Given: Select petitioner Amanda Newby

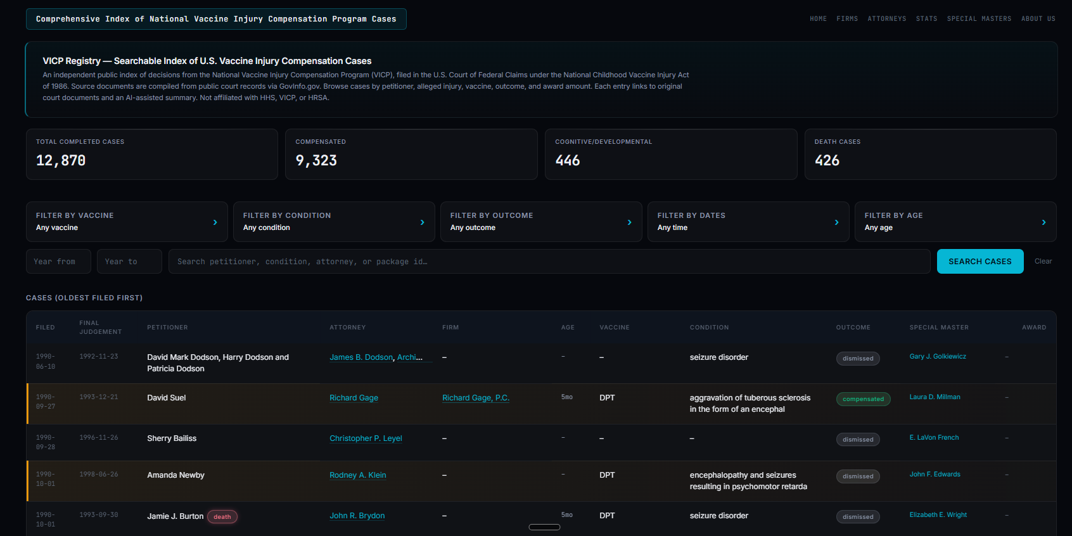Looking at the screenshot, I should coord(175,475).
